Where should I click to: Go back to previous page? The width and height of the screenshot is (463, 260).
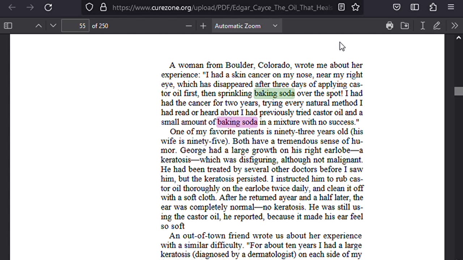click(12, 7)
